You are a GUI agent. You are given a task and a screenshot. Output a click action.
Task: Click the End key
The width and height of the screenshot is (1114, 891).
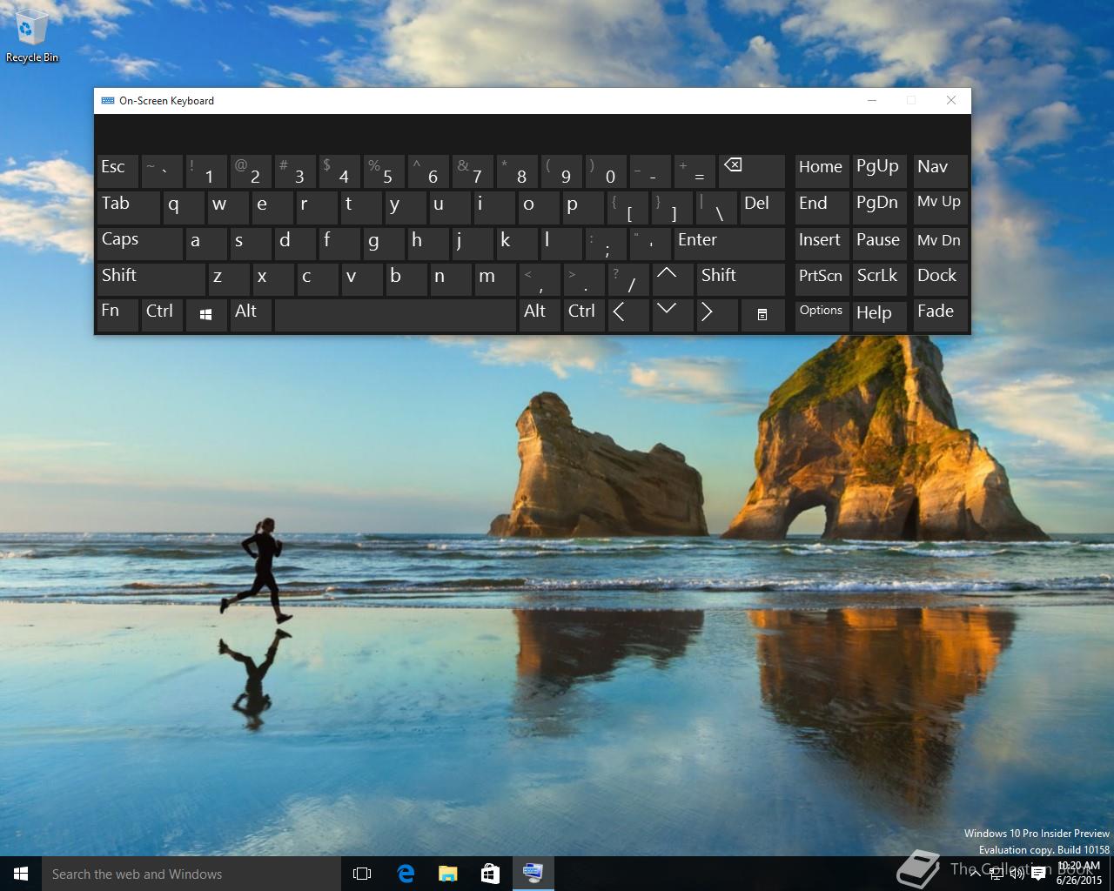click(x=822, y=207)
